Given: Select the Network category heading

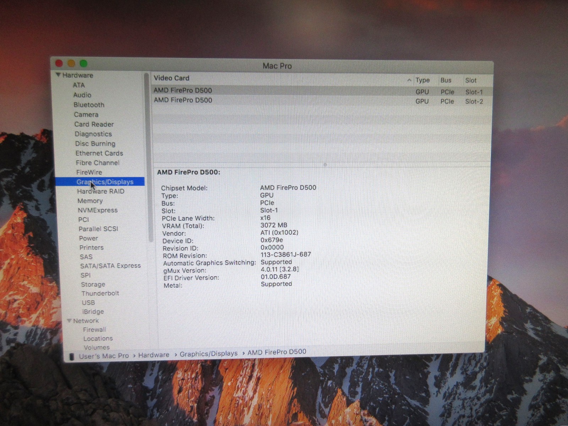Looking at the screenshot, I should coord(86,321).
